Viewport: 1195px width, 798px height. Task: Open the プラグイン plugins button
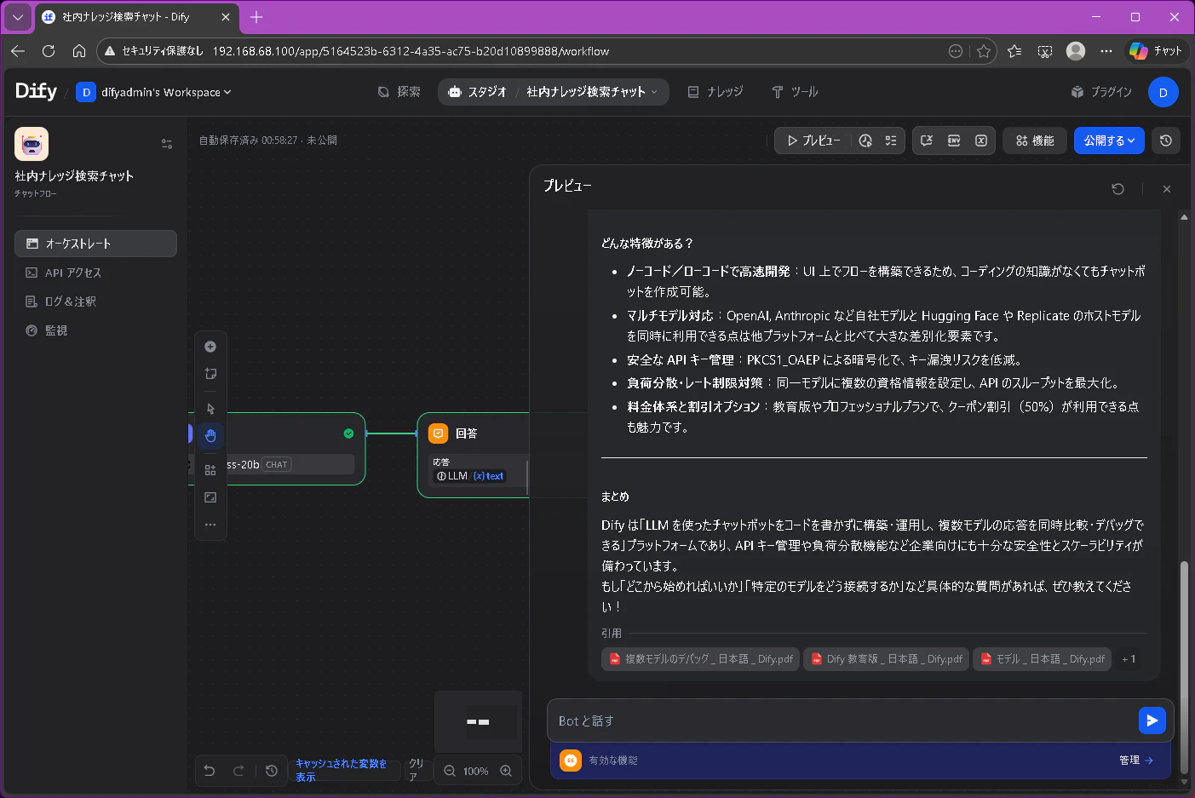point(1101,92)
